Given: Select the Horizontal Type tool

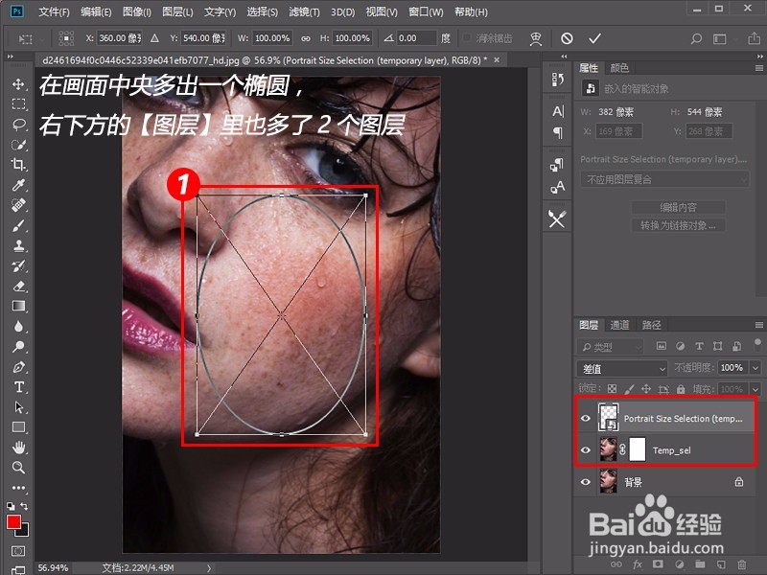Looking at the screenshot, I should [18, 387].
